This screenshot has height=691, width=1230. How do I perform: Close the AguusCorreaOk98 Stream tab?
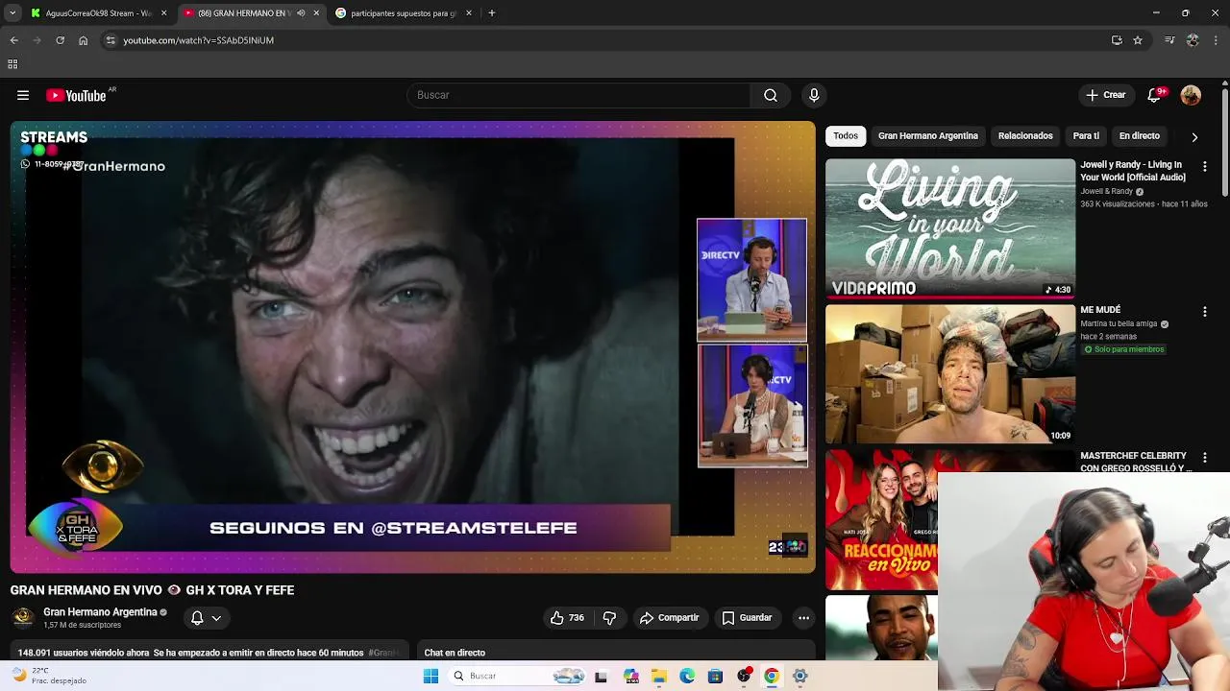tap(163, 13)
